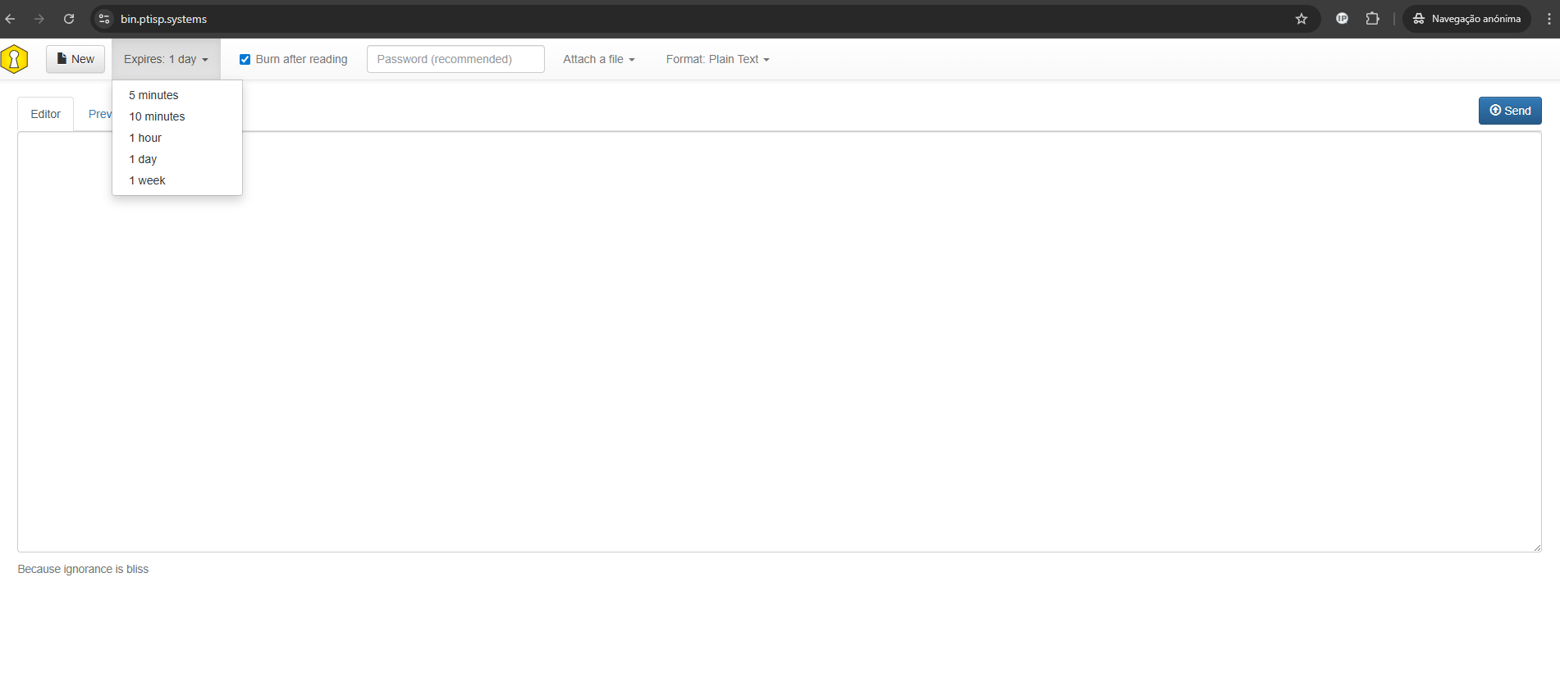This screenshot has height=673, width=1560.
Task: Click the circular extension icon beside the bookmark star
Action: click(x=1343, y=18)
